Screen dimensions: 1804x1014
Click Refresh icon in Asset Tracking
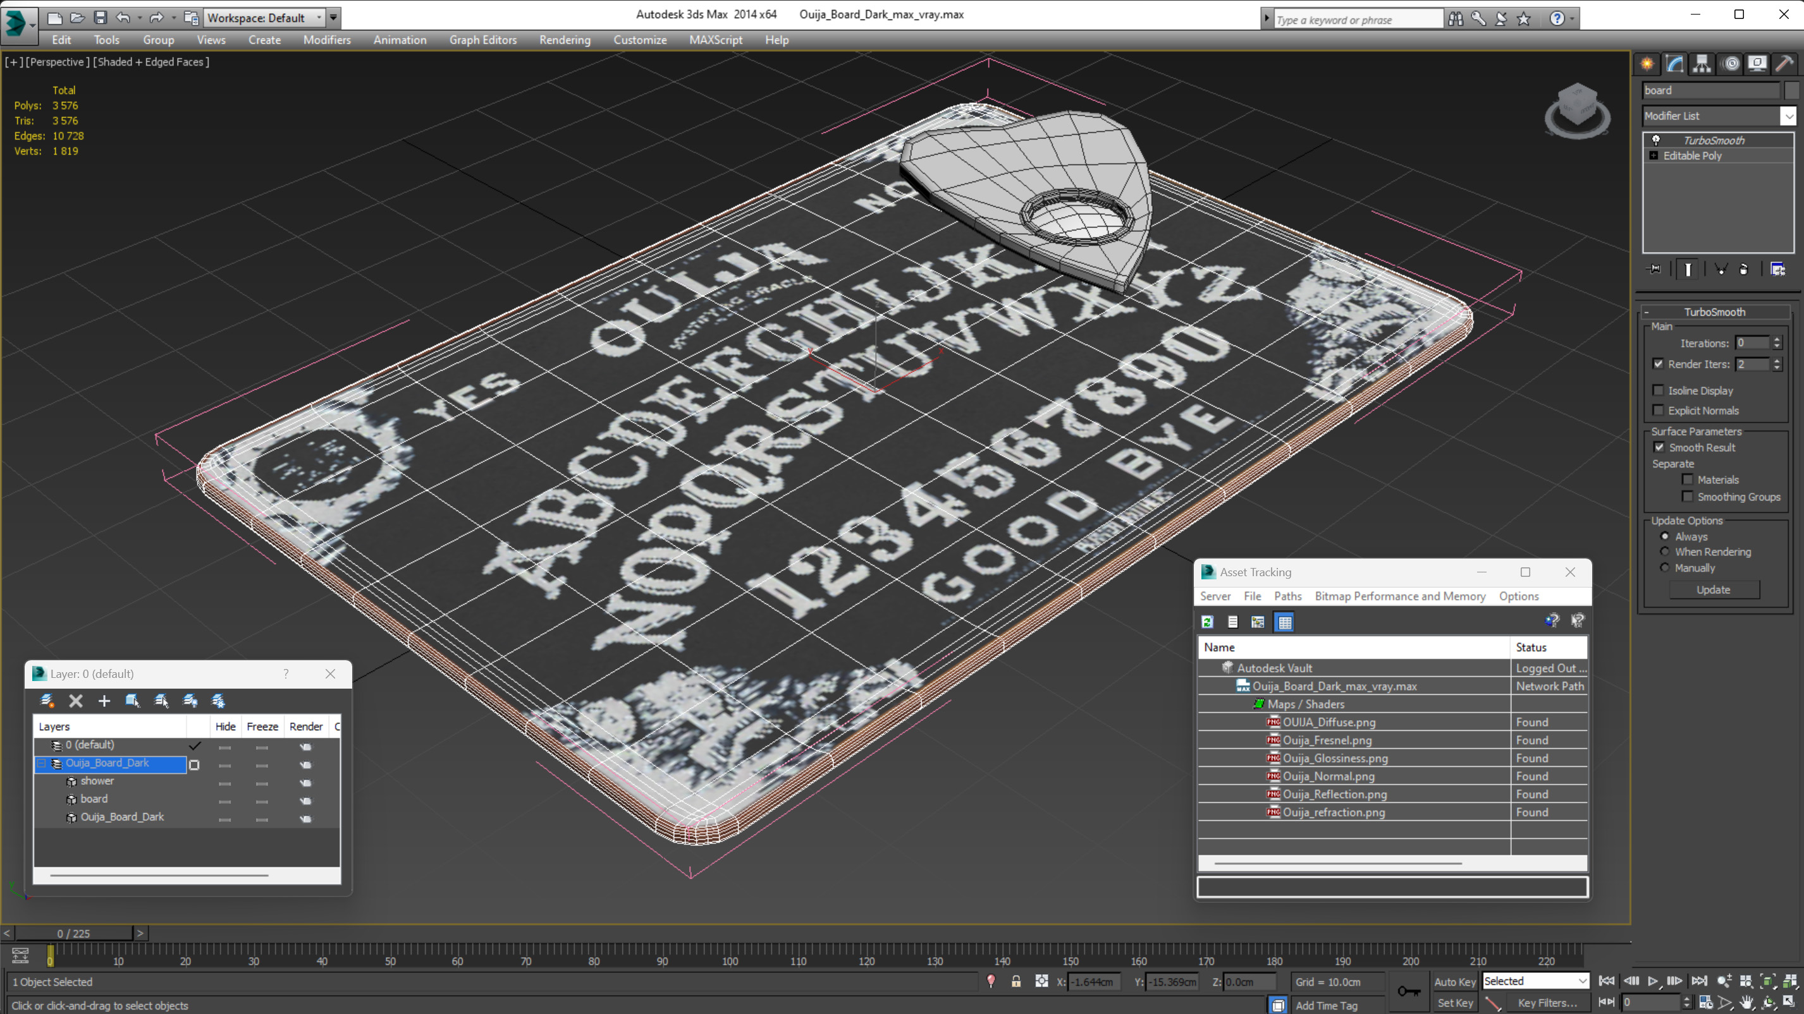pos(1207,622)
